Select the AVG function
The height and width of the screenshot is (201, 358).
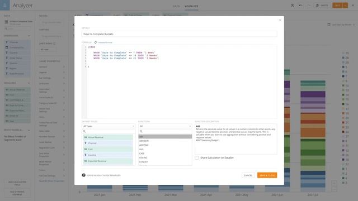pyautogui.click(x=165, y=149)
